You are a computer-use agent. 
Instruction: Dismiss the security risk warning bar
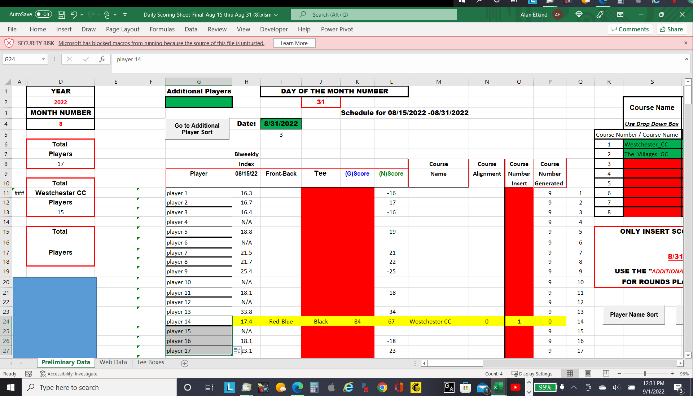[685, 43]
